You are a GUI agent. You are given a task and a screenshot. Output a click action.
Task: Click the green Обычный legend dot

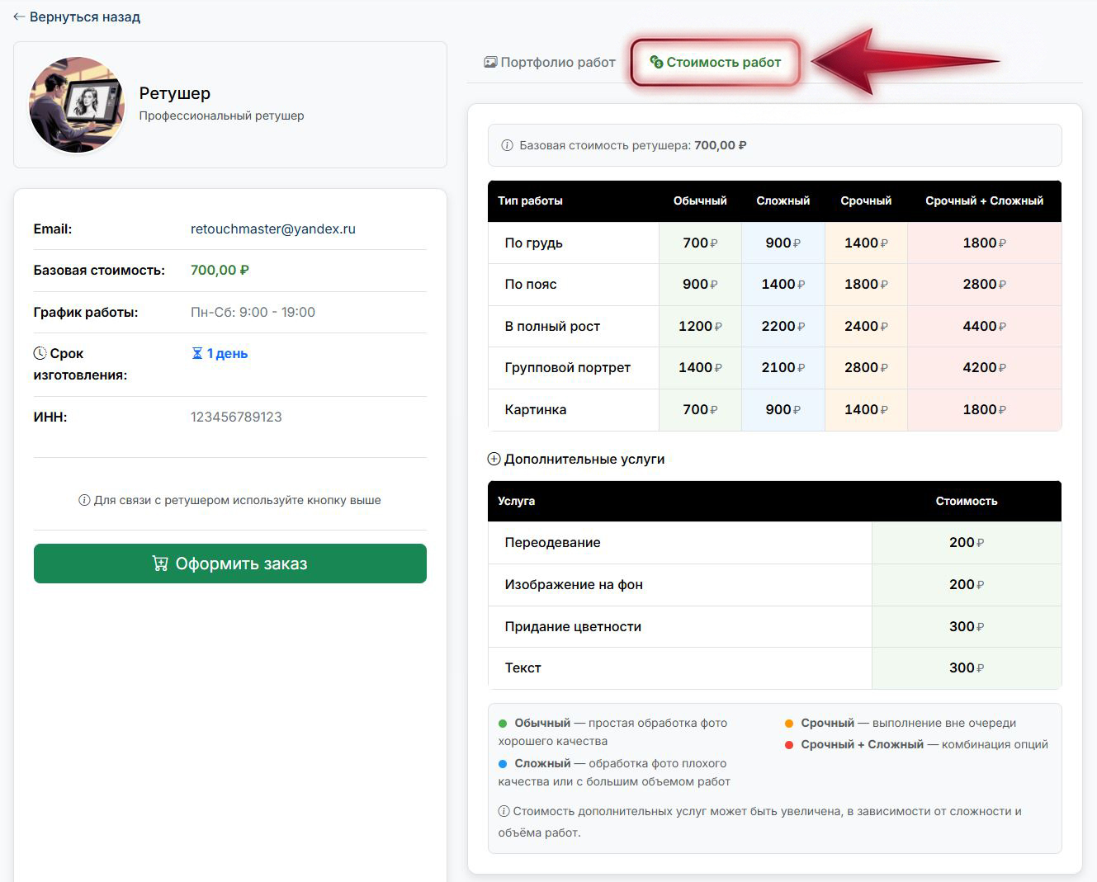503,724
